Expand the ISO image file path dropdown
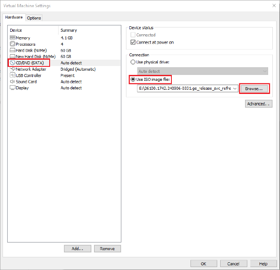Screen dimensions: 280x270 pos(235,89)
